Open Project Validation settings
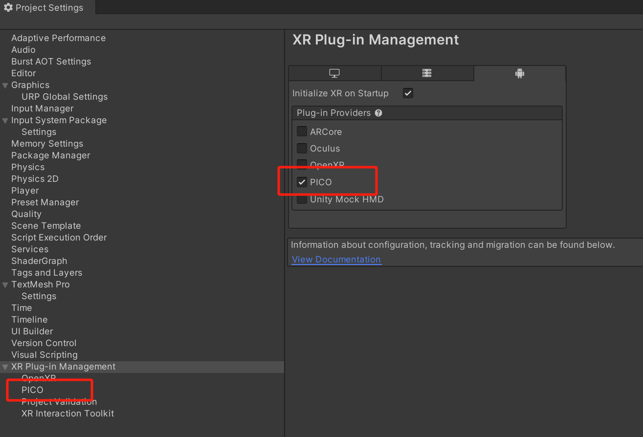Viewport: 643px width, 437px height. click(x=59, y=402)
